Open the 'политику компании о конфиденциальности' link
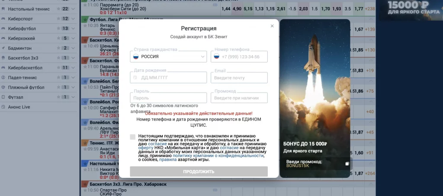443x196 pixels. [218, 156]
